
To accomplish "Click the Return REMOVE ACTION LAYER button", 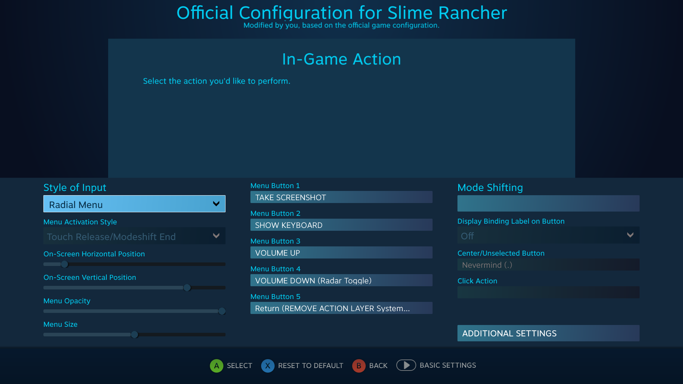I will tap(341, 308).
